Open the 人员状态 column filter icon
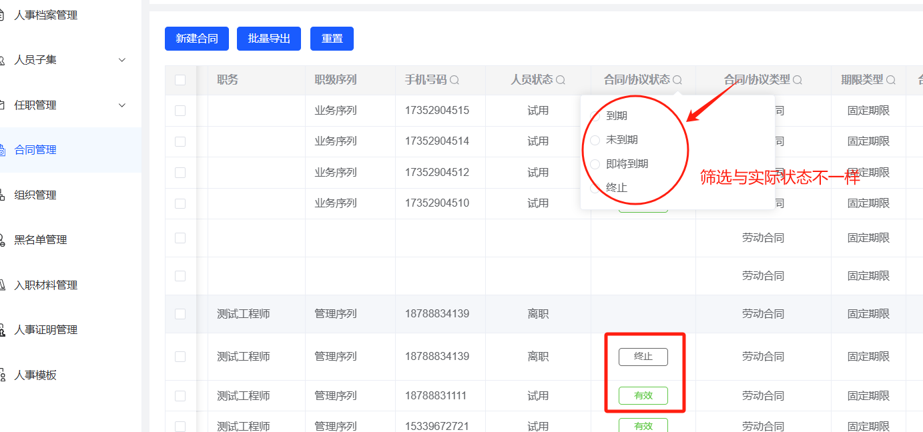This screenshot has height=432, width=923. point(561,80)
